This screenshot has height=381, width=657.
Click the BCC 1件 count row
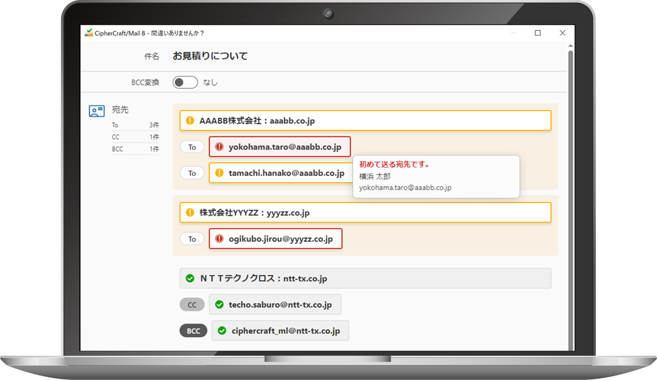point(136,149)
